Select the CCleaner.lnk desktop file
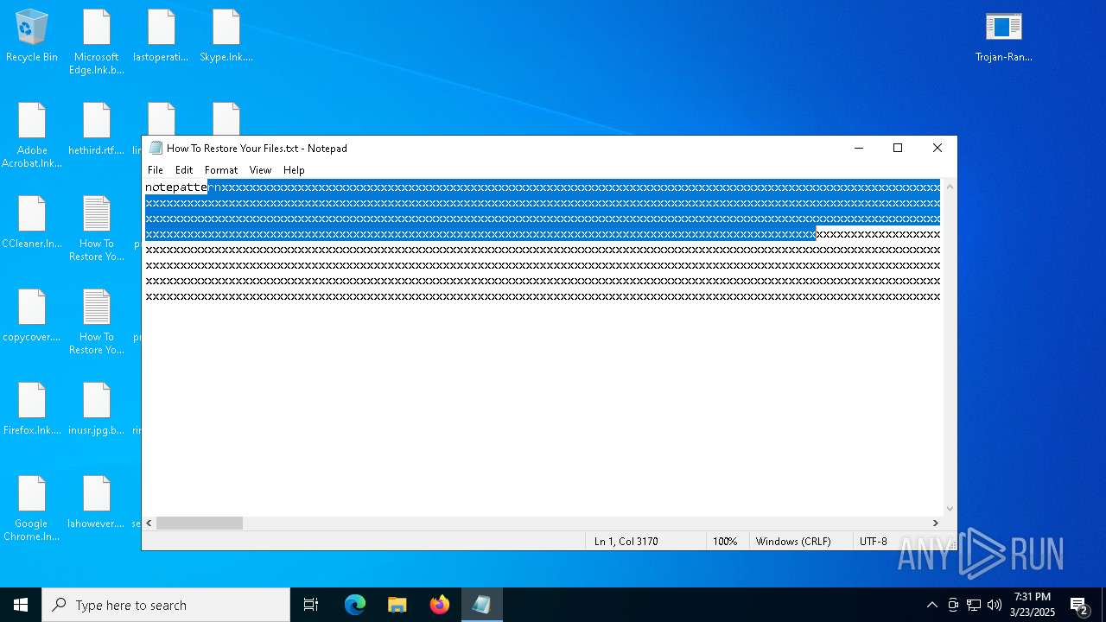This screenshot has width=1106, height=622. (32, 223)
